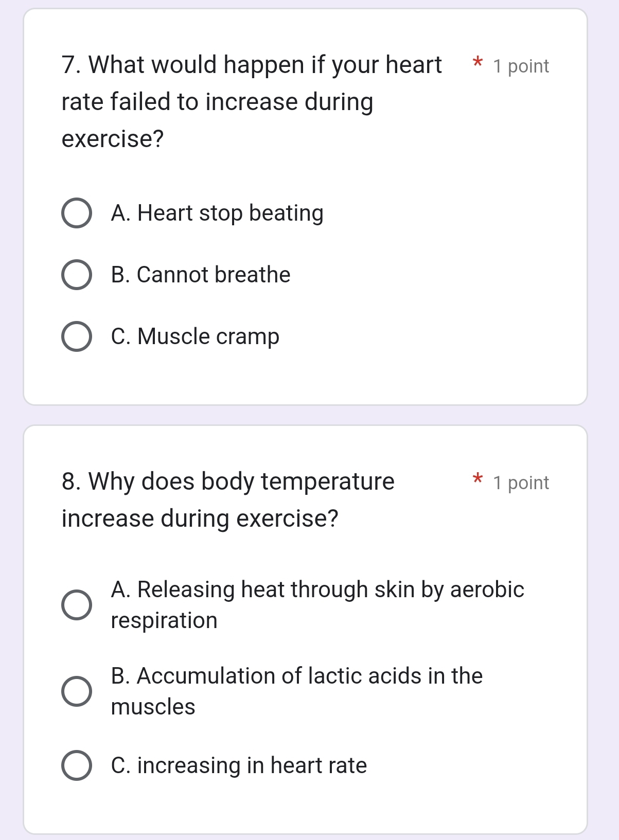Click the Cannot breathe answer label
This screenshot has height=840, width=619.
tap(201, 275)
